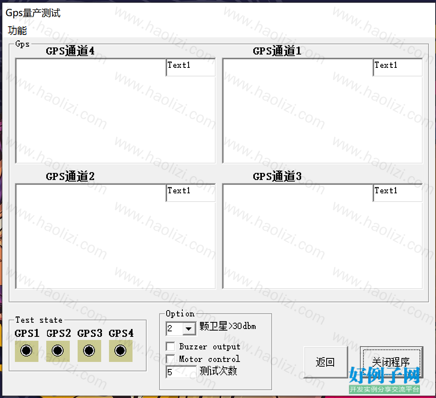Click the 测试次数 label
436x398 pixels.
pyautogui.click(x=218, y=371)
